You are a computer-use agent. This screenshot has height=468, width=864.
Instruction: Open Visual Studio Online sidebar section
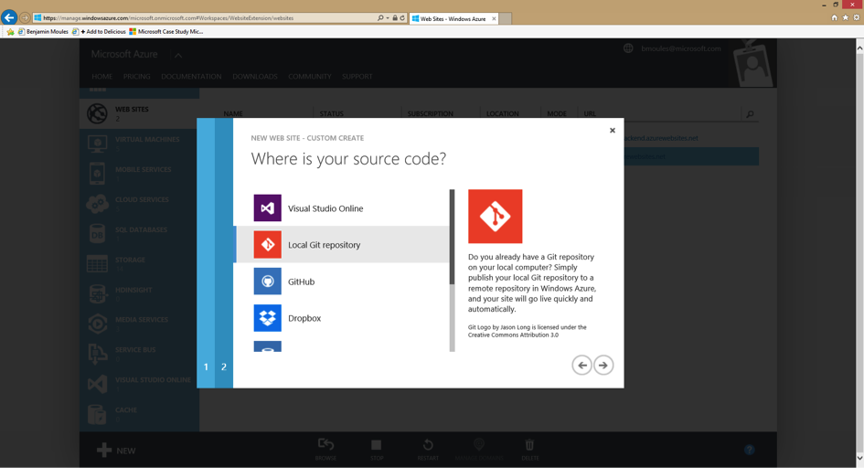pyautogui.click(x=139, y=384)
